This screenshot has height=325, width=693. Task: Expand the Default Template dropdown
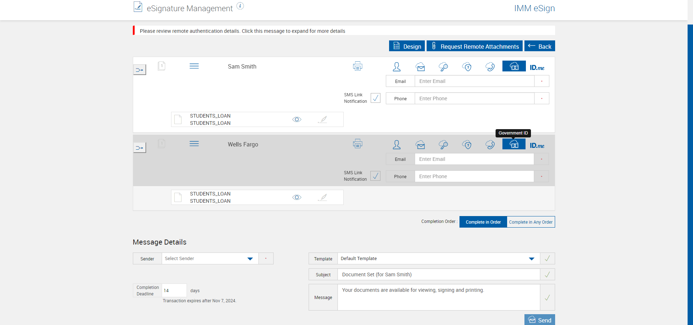coord(439,259)
